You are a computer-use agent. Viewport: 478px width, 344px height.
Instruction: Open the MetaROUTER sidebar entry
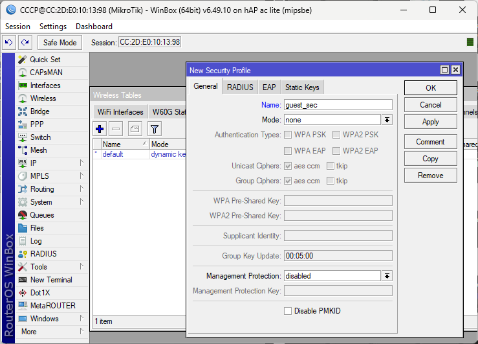[x=52, y=306]
